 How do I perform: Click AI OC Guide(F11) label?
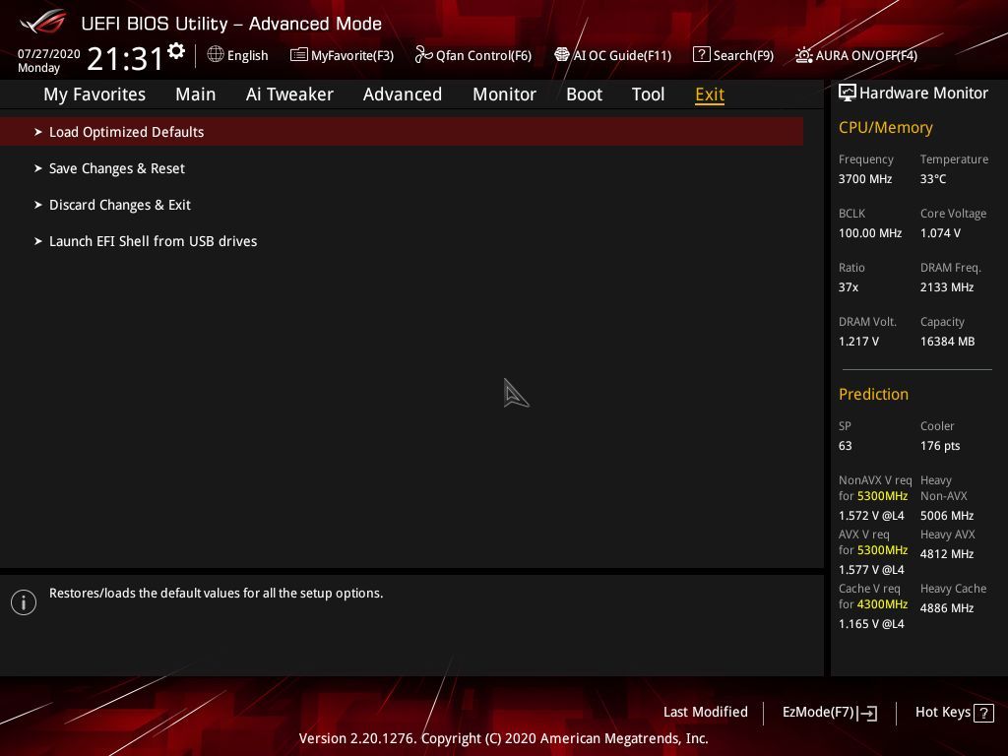coord(622,55)
